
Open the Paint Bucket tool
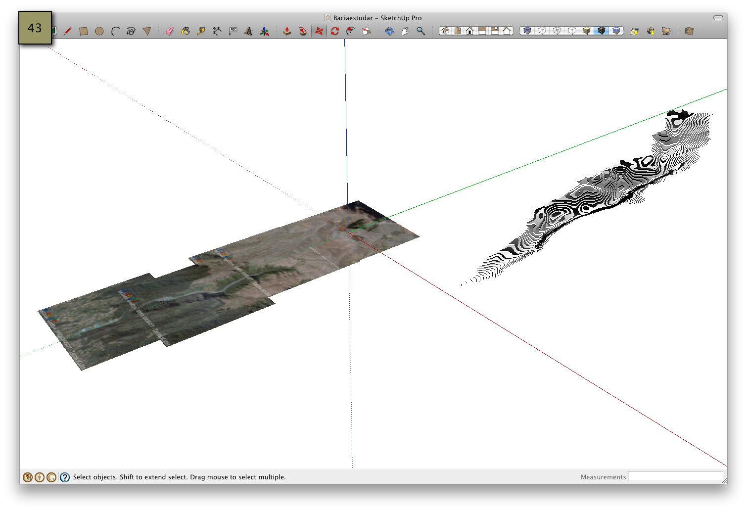(184, 31)
